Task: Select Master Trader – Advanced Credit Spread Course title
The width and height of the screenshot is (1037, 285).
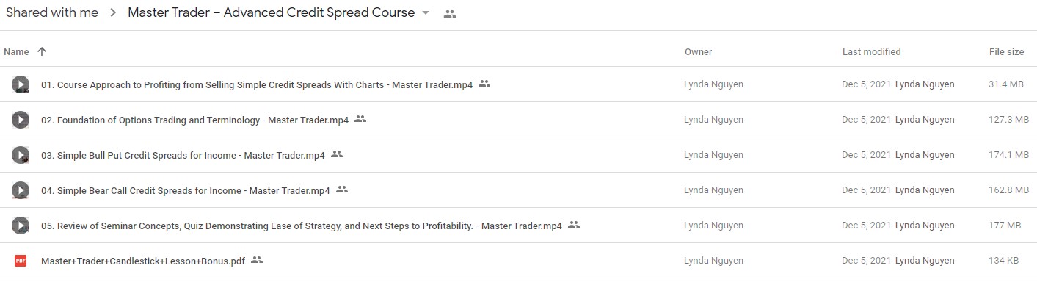Action: tap(271, 12)
